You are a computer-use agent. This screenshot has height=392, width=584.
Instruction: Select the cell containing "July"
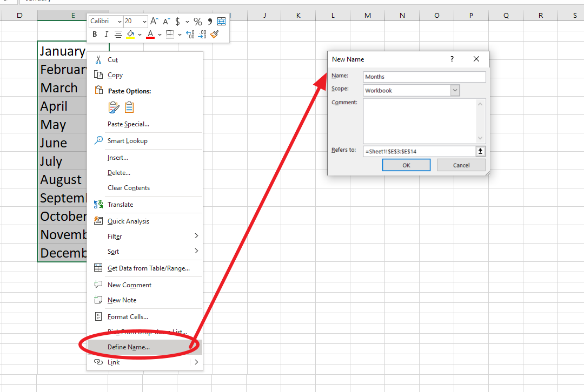click(x=63, y=161)
